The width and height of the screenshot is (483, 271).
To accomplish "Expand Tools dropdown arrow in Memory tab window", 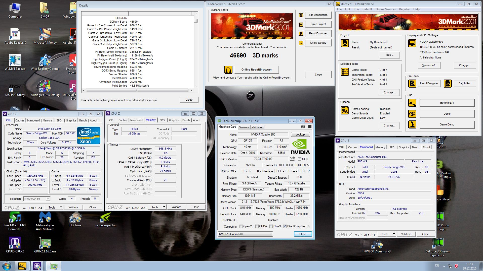I will point(164,207).
